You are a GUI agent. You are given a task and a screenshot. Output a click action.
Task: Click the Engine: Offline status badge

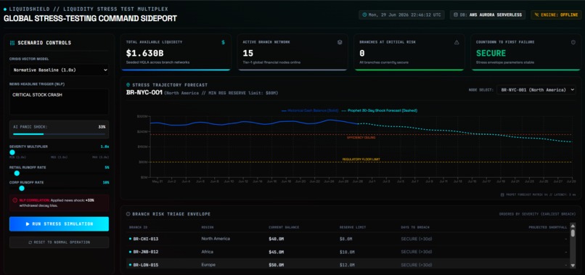[556, 15]
